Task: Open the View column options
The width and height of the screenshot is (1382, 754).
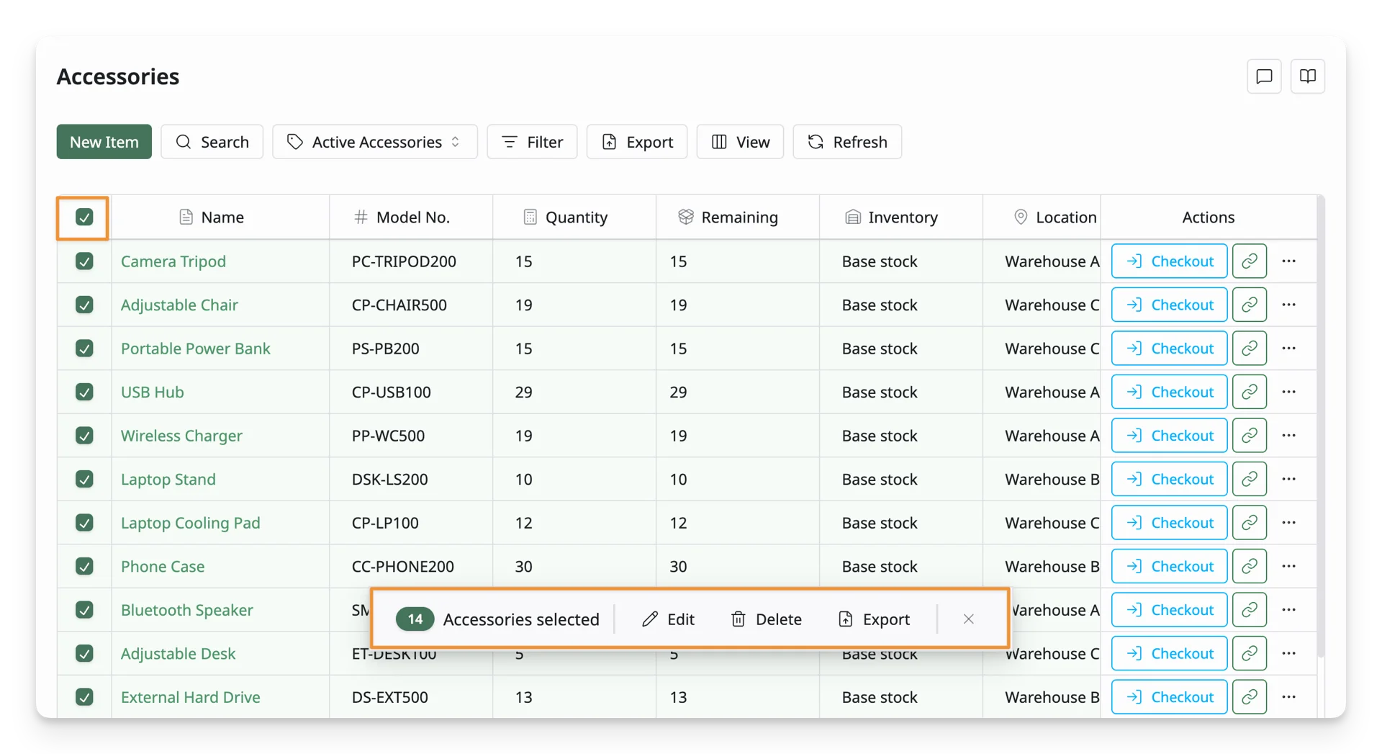Action: pyautogui.click(x=740, y=142)
